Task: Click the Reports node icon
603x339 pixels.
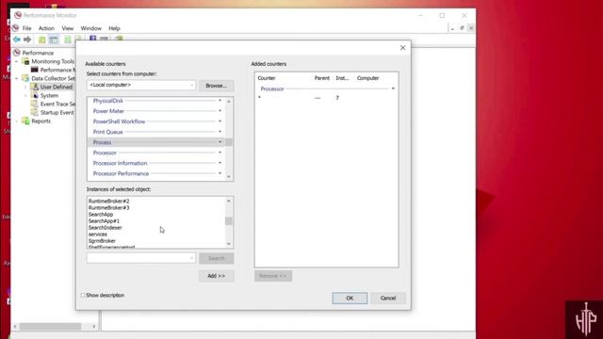Action: 25,121
